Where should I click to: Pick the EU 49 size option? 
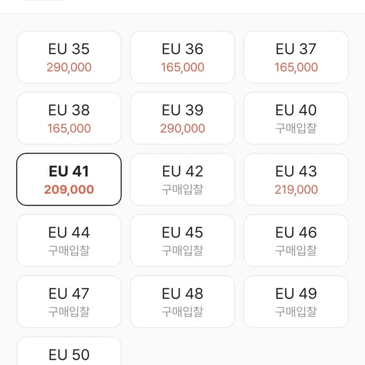click(x=296, y=302)
